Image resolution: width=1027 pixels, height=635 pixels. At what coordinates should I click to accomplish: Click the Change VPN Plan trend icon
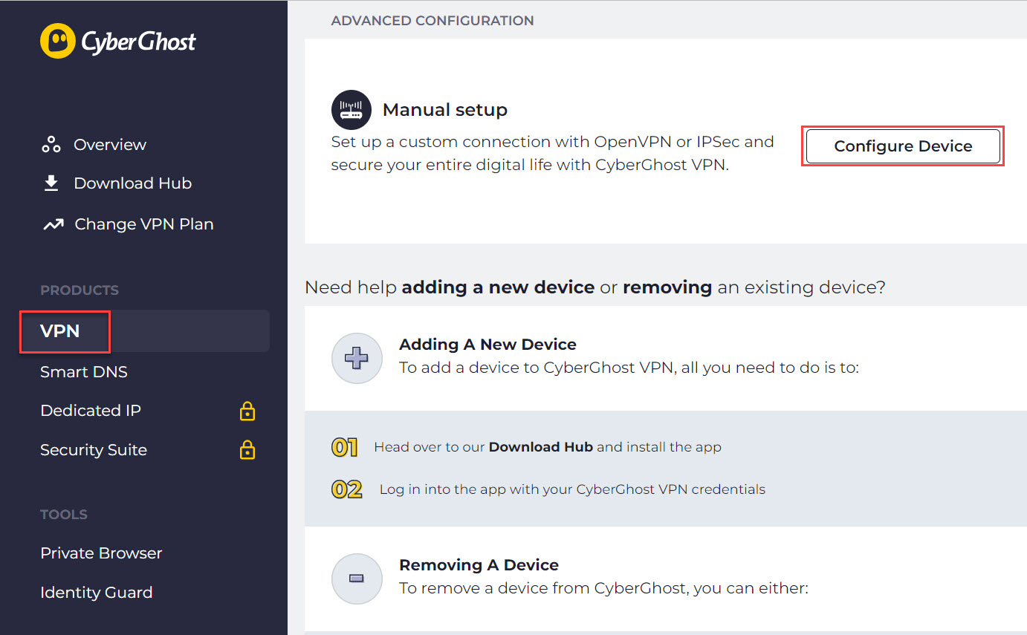pyautogui.click(x=53, y=224)
